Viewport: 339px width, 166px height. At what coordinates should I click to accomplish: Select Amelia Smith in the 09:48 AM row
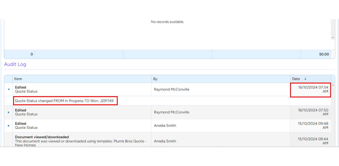tap(165, 126)
